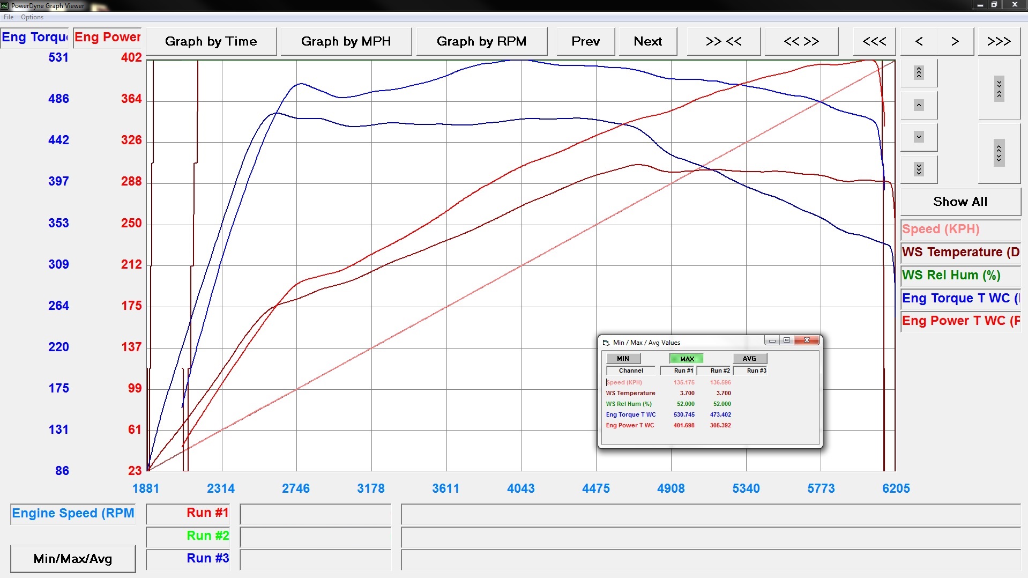Select Graph by RPM view
This screenshot has height=578, width=1028.
pyautogui.click(x=481, y=41)
